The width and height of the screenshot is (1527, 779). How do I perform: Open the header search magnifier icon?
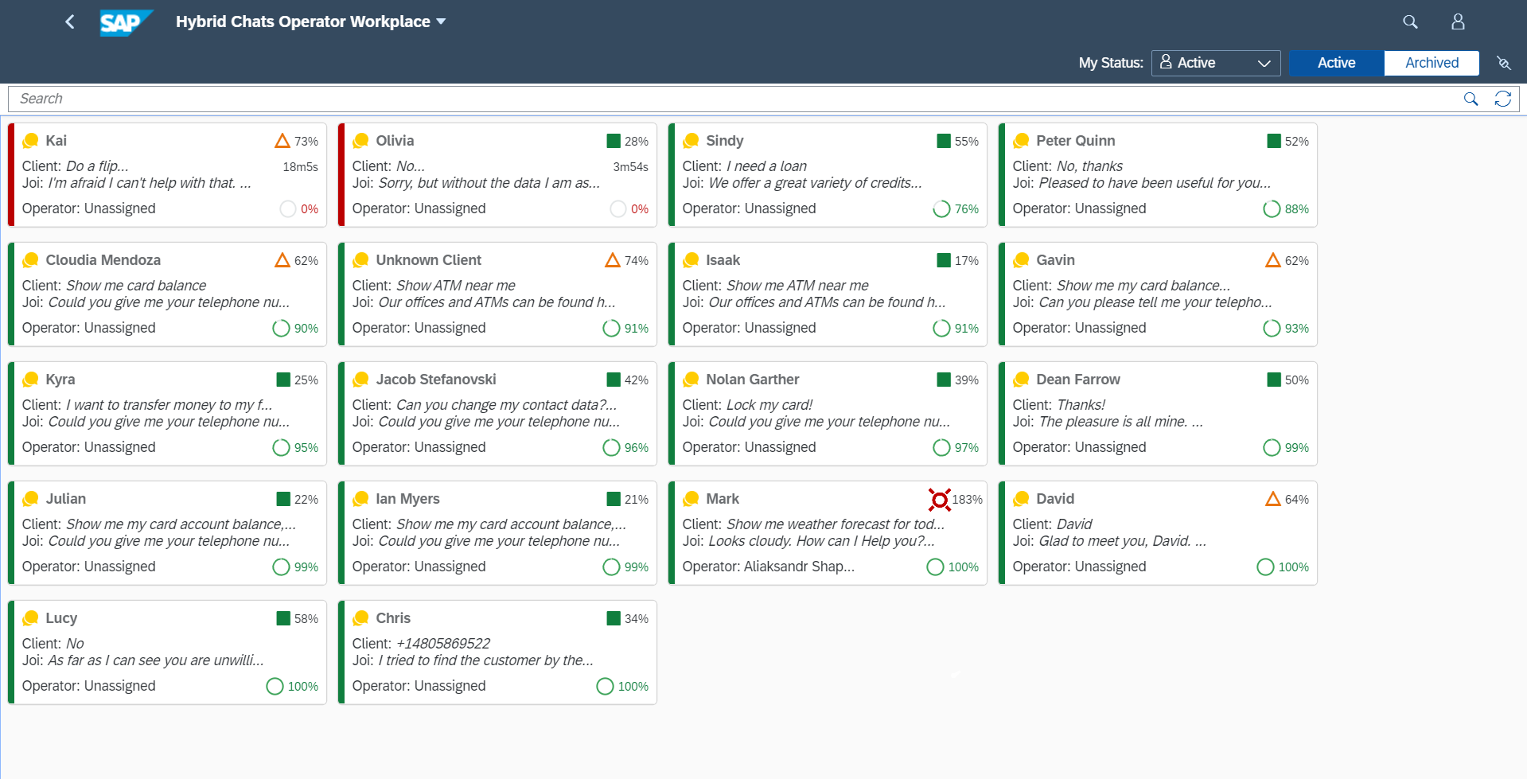(x=1410, y=21)
